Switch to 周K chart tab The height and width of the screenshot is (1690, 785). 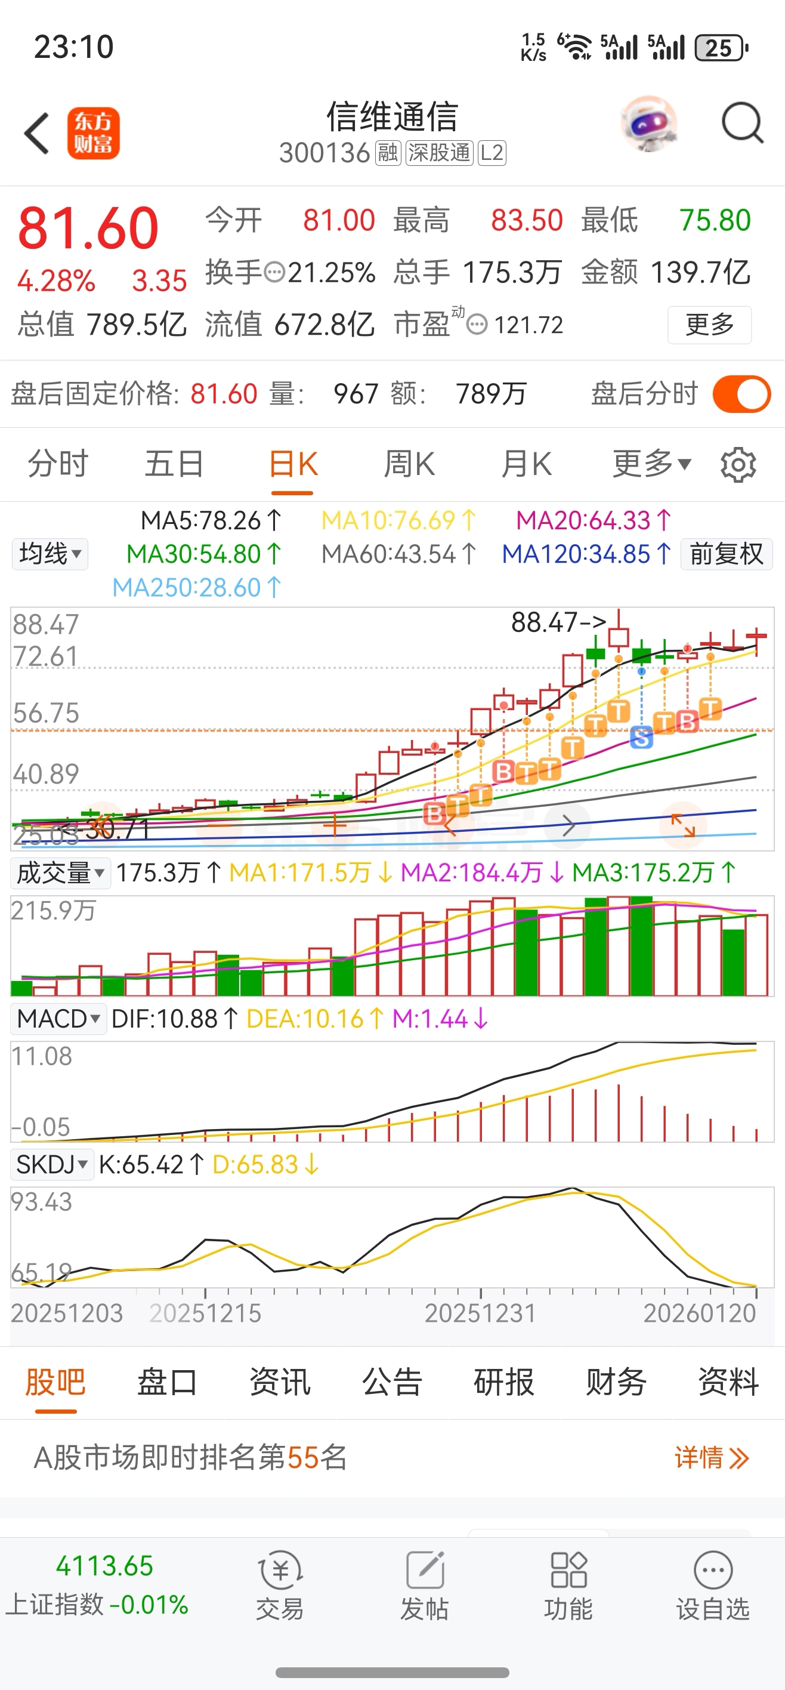[x=409, y=464]
